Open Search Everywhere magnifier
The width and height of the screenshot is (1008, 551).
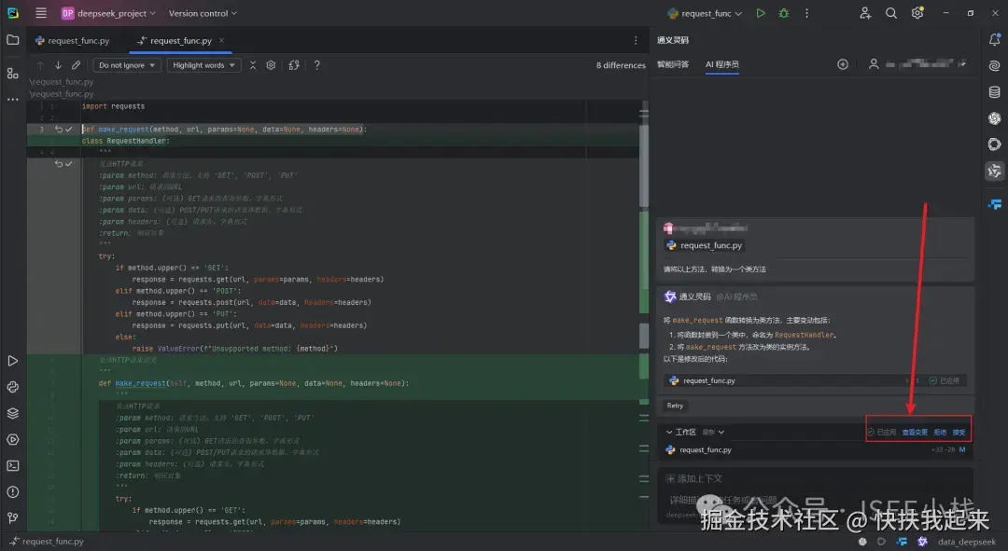(x=891, y=13)
